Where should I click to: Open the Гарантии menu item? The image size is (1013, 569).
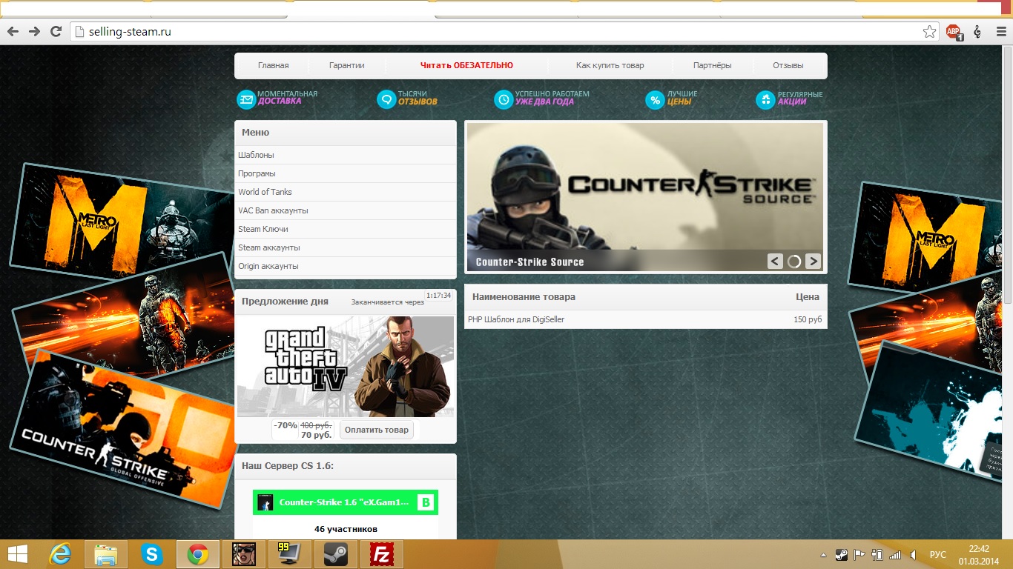click(346, 65)
